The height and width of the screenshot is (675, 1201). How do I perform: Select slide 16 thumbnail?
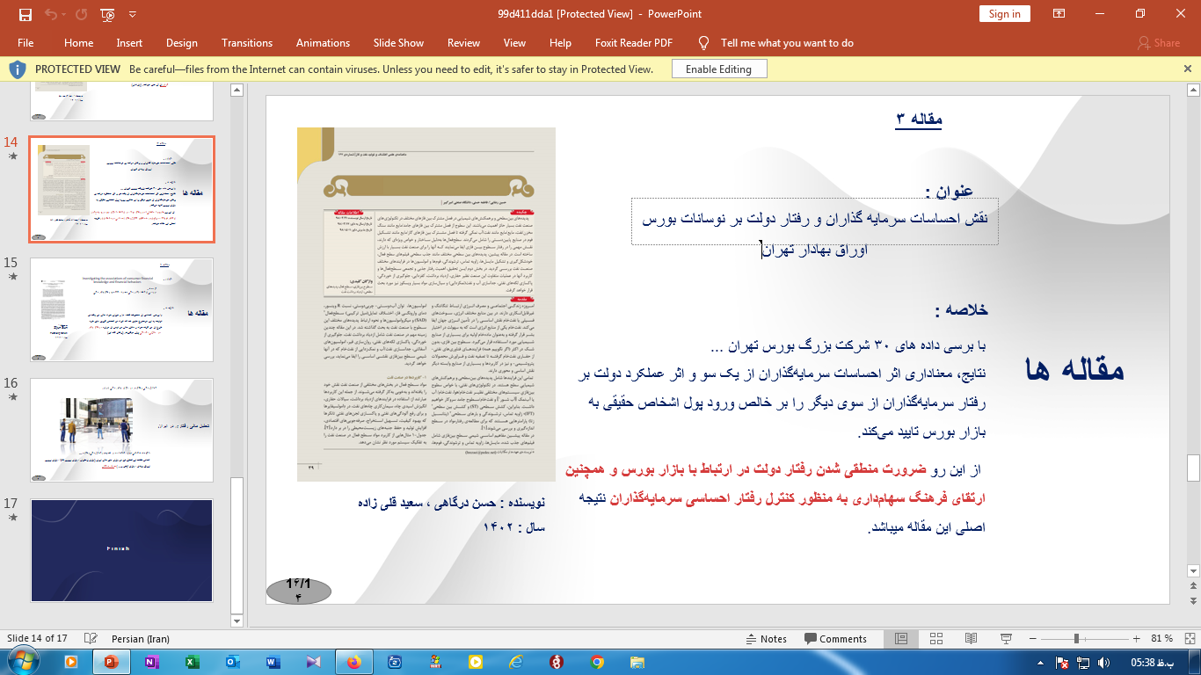(121, 430)
